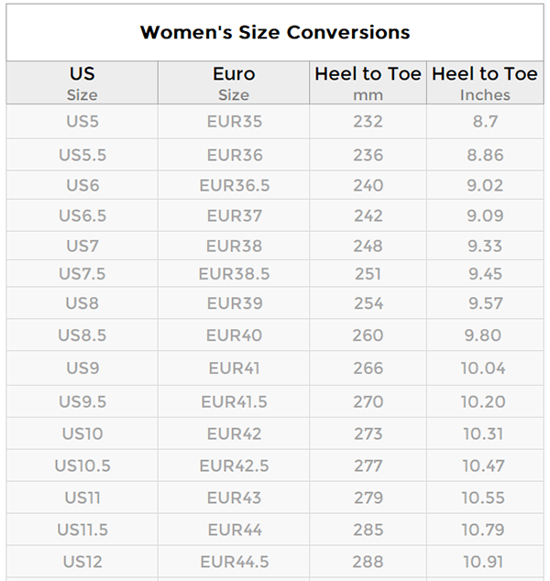The width and height of the screenshot is (550, 581).
Task: Select the Euro Size column header
Action: click(234, 82)
